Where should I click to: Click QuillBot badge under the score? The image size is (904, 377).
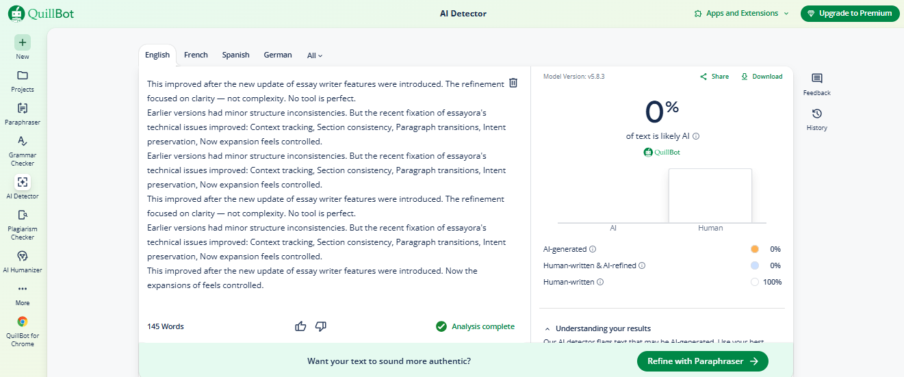click(662, 152)
